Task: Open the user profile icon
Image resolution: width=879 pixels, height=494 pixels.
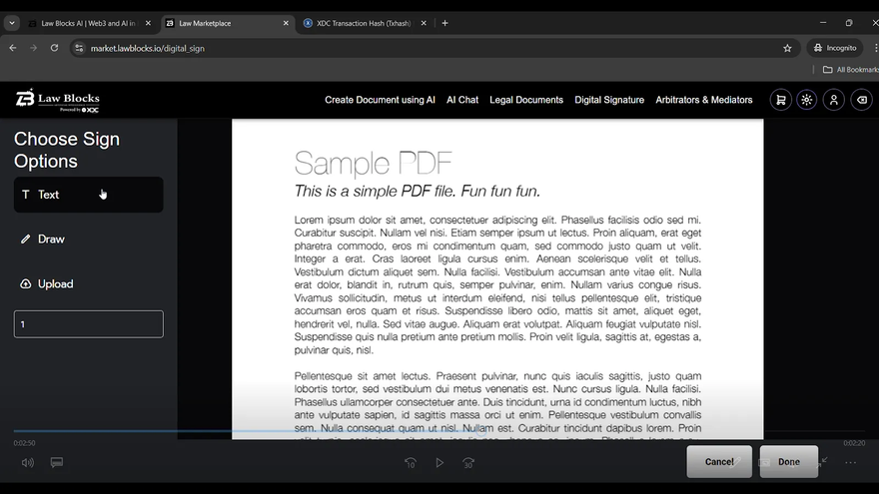Action: 833,100
